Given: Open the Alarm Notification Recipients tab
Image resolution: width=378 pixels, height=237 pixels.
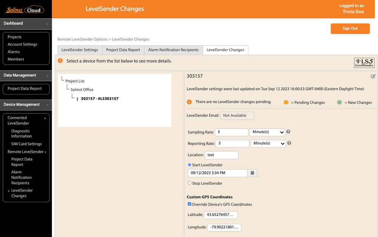Looking at the screenshot, I should click(x=173, y=50).
